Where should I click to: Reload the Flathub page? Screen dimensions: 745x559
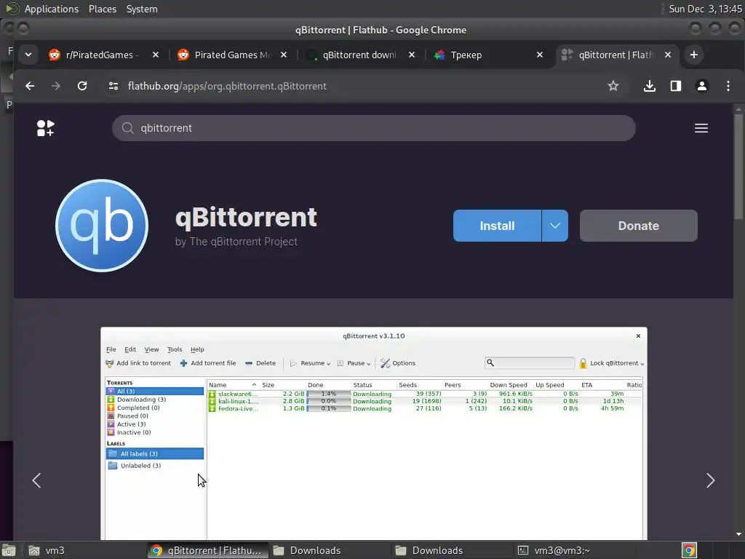pyautogui.click(x=82, y=86)
